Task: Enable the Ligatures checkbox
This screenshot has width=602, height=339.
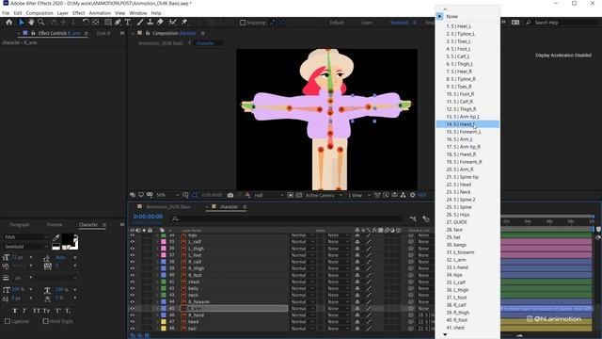Action: 8,321
